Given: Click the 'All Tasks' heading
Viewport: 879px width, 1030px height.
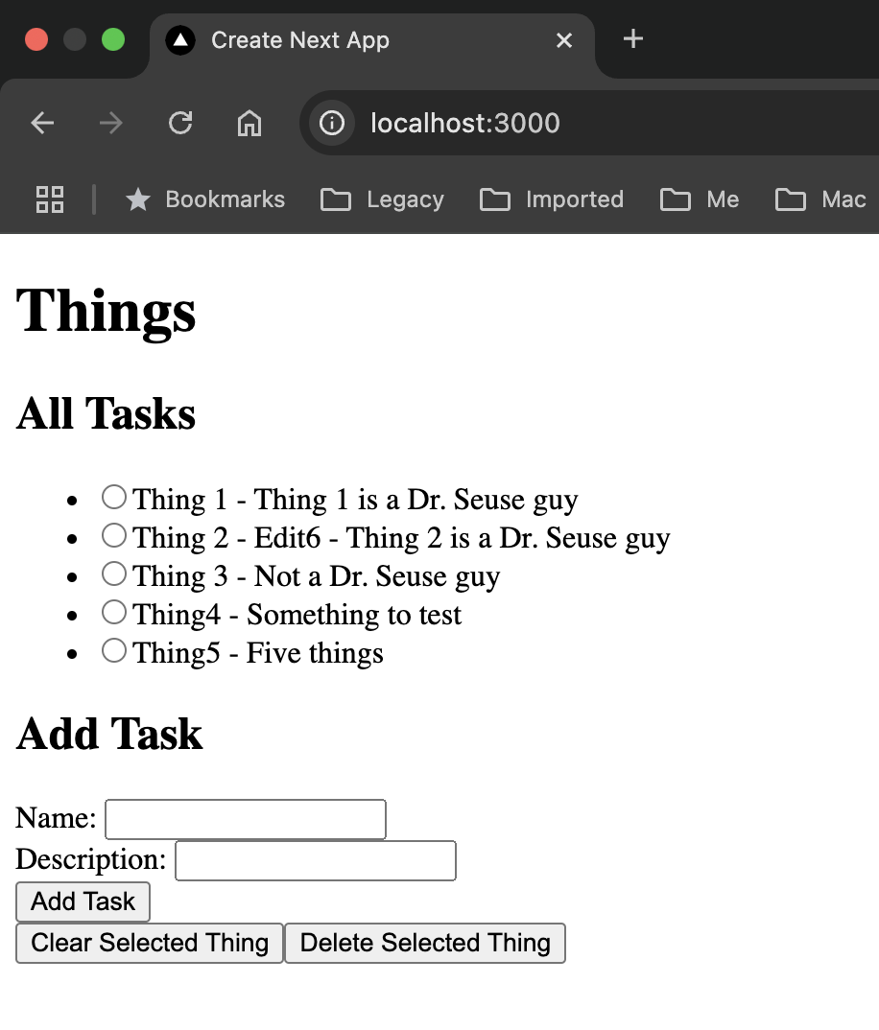Looking at the screenshot, I should pos(106,414).
